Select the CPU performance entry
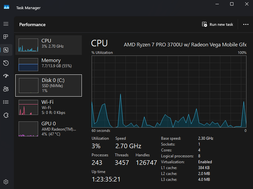Viewport: 253px width, 189px height. click(49, 45)
